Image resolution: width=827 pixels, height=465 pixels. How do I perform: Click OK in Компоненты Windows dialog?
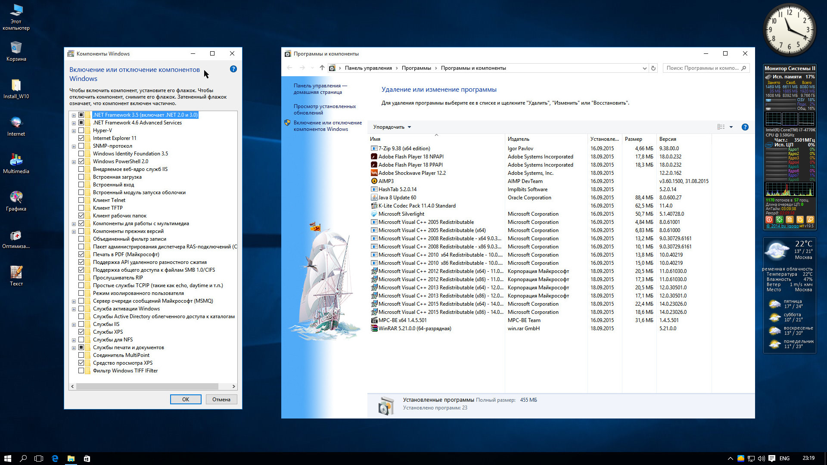coord(186,399)
